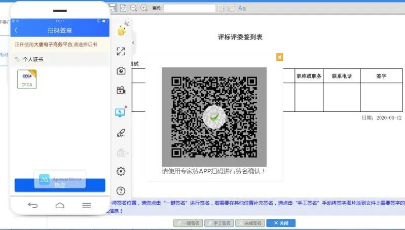The height and width of the screenshot is (230, 405).
Task: Click the fit page toolbar icon
Action: coord(124,8)
